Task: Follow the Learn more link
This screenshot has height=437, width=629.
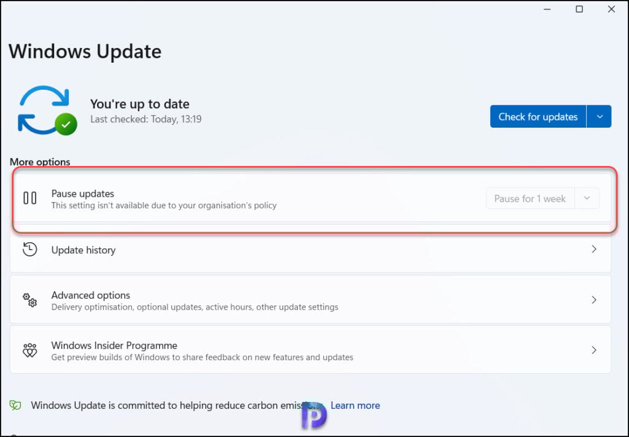Action: tap(355, 405)
